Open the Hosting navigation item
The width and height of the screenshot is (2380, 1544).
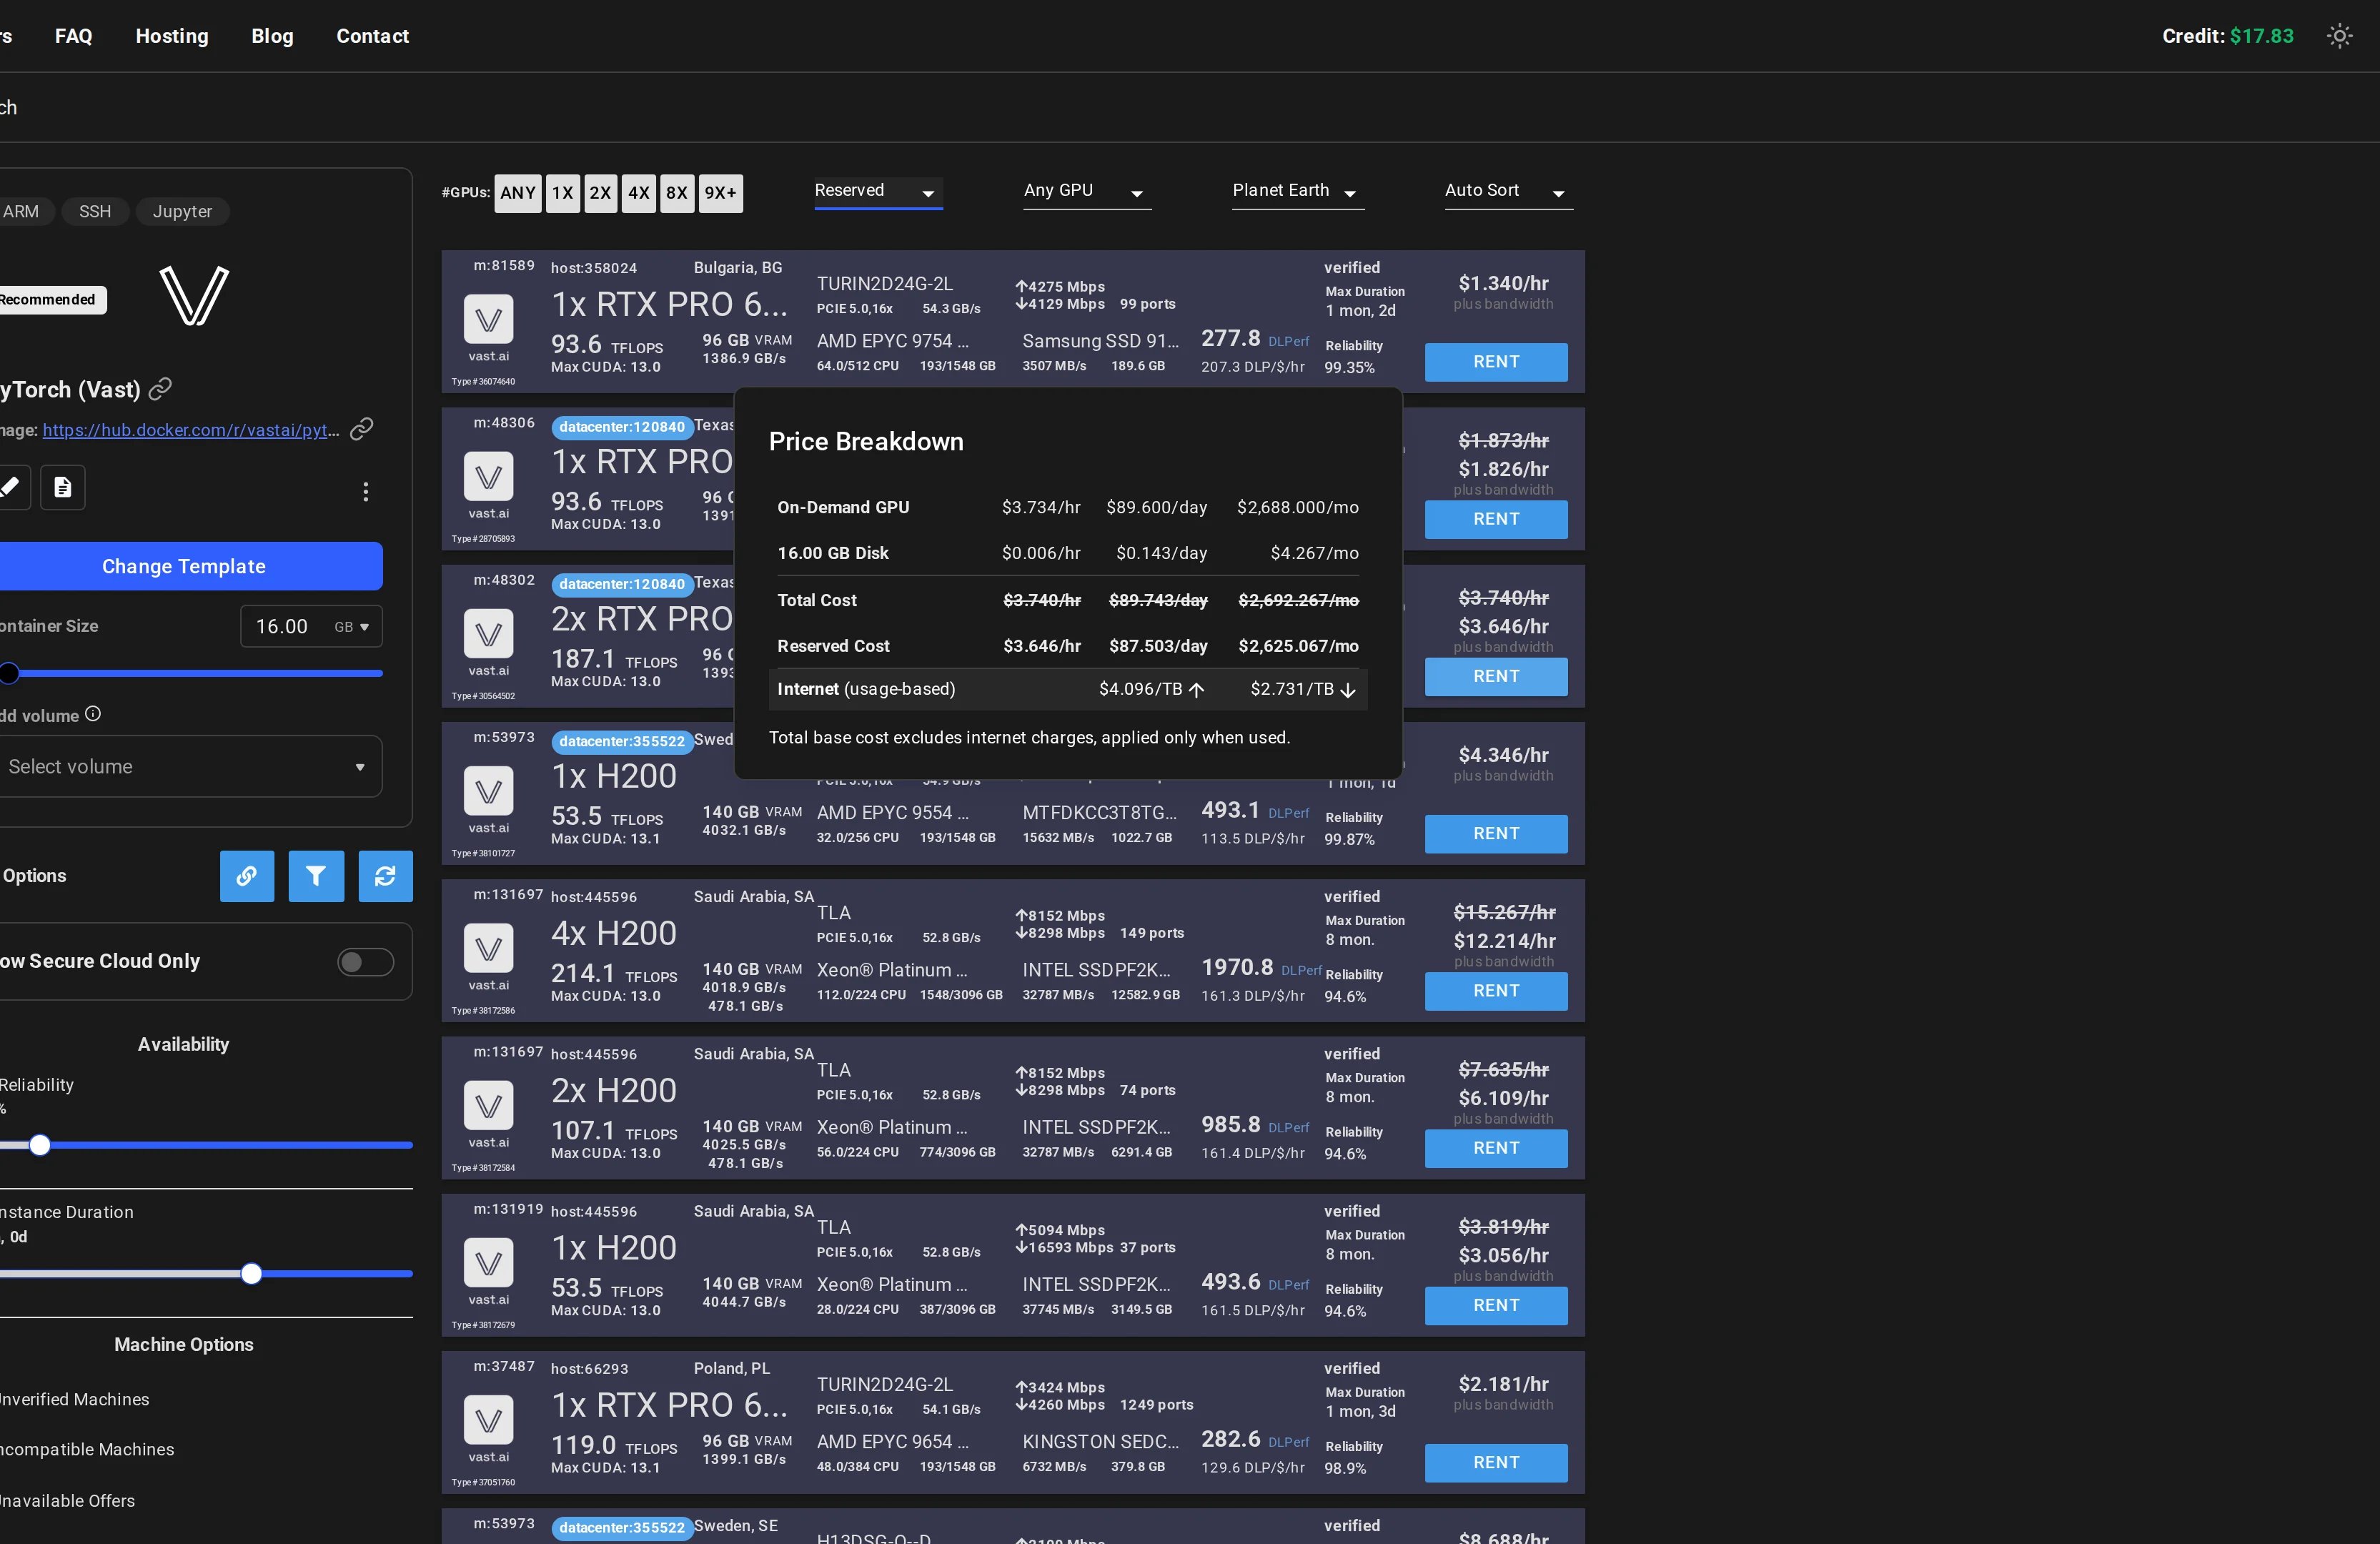(172, 36)
